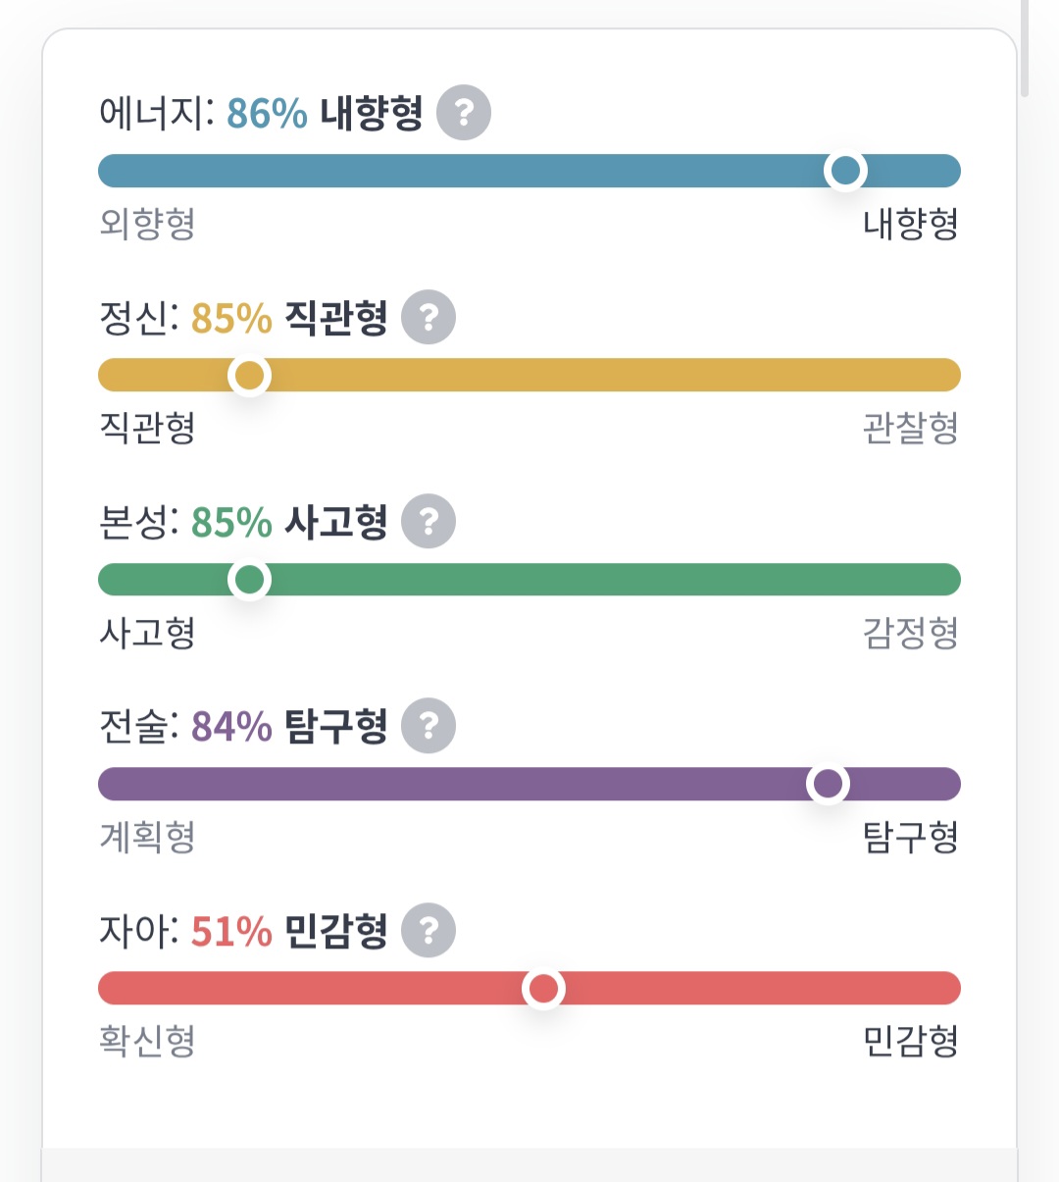Screen dimensions: 1059x1182
Task: Click the 관찰형 label under the yellow bar
Action: tap(910, 428)
